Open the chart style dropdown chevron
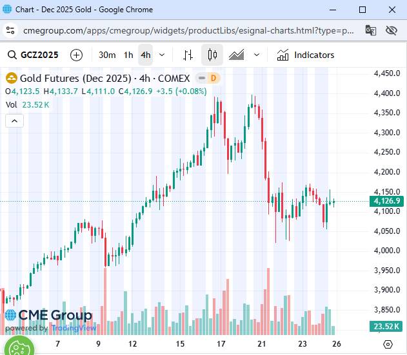The width and height of the screenshot is (407, 355). pos(257,55)
